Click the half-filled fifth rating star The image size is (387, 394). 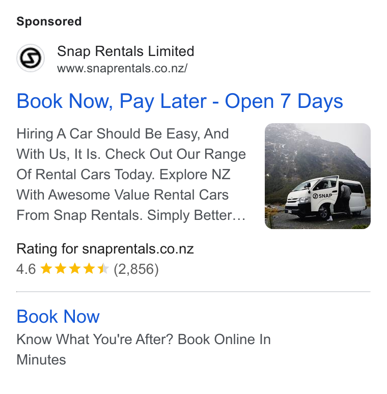point(103,269)
